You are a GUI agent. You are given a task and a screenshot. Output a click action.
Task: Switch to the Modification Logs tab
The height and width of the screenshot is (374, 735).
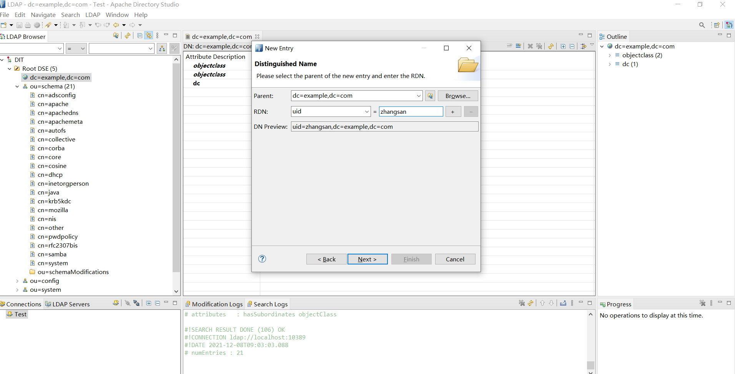214,304
